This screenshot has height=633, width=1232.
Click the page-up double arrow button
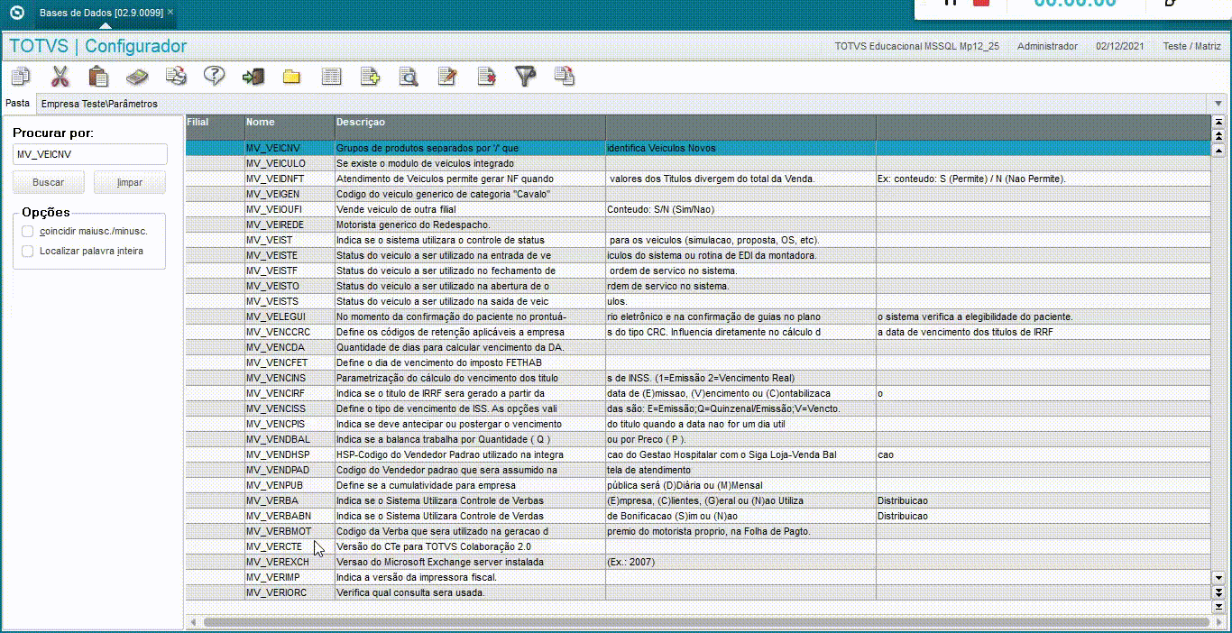(x=1218, y=135)
